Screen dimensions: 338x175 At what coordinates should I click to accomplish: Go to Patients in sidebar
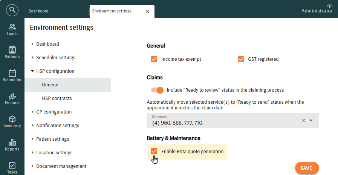click(x=12, y=52)
